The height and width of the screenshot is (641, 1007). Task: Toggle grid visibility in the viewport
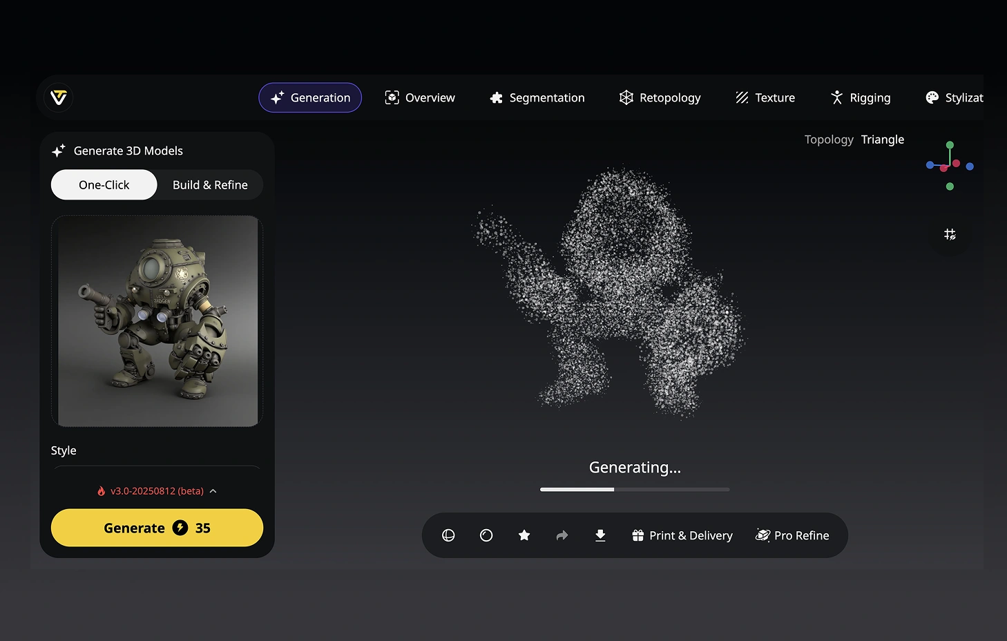tap(950, 234)
